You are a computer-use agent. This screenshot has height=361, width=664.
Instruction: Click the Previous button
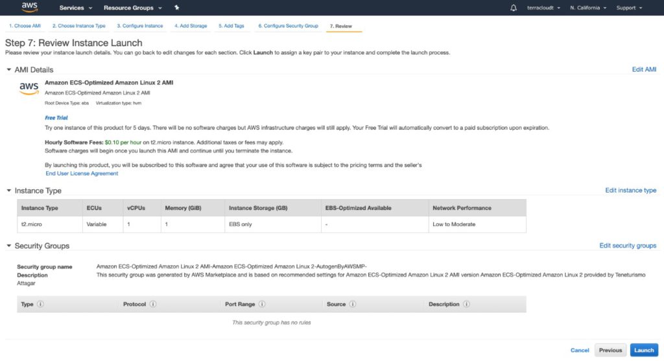(610, 350)
